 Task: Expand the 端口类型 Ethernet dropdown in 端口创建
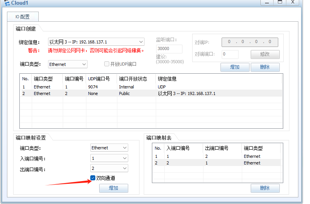click(x=67, y=64)
